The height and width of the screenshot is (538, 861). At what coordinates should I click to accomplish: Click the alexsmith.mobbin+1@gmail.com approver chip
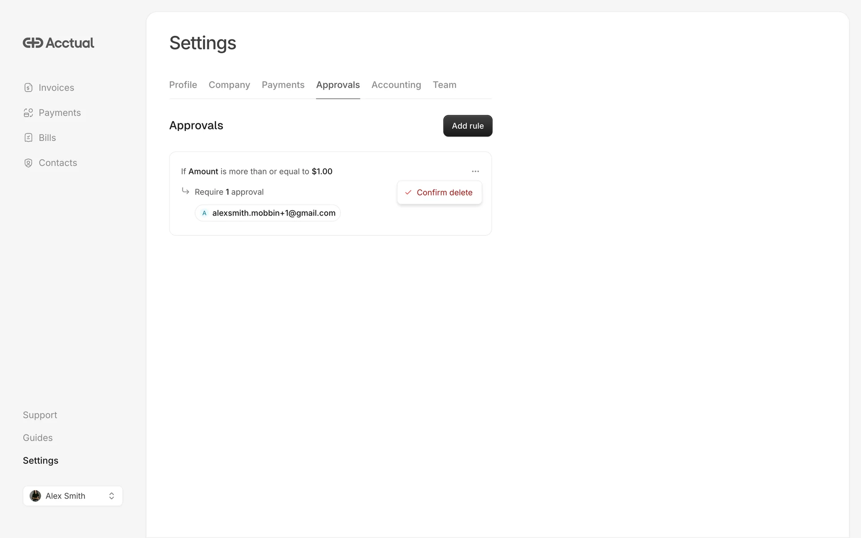(x=268, y=213)
